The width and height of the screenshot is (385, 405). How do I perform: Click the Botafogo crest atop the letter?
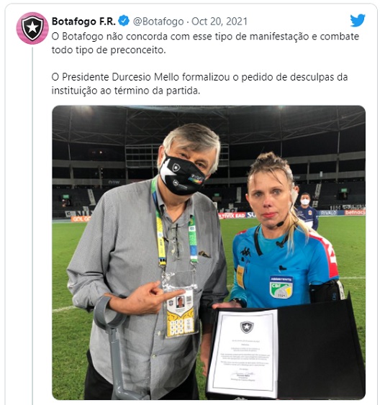[247, 327]
